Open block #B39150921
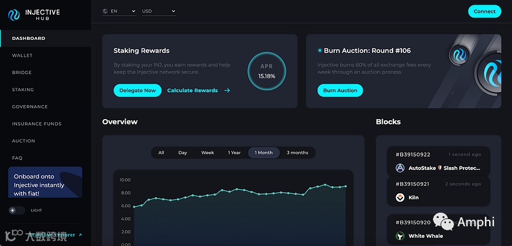Image resolution: width=512 pixels, height=246 pixels. pyautogui.click(x=413, y=184)
